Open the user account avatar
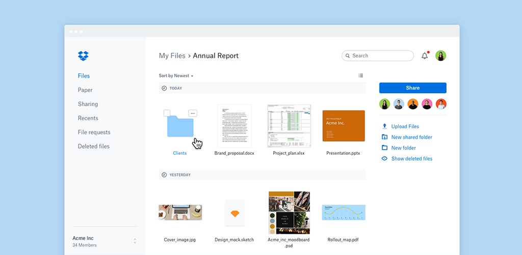522x255 pixels. (x=441, y=56)
